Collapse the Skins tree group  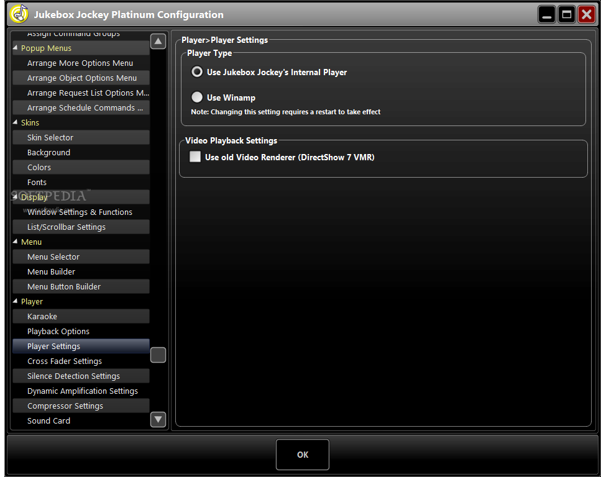coord(16,122)
